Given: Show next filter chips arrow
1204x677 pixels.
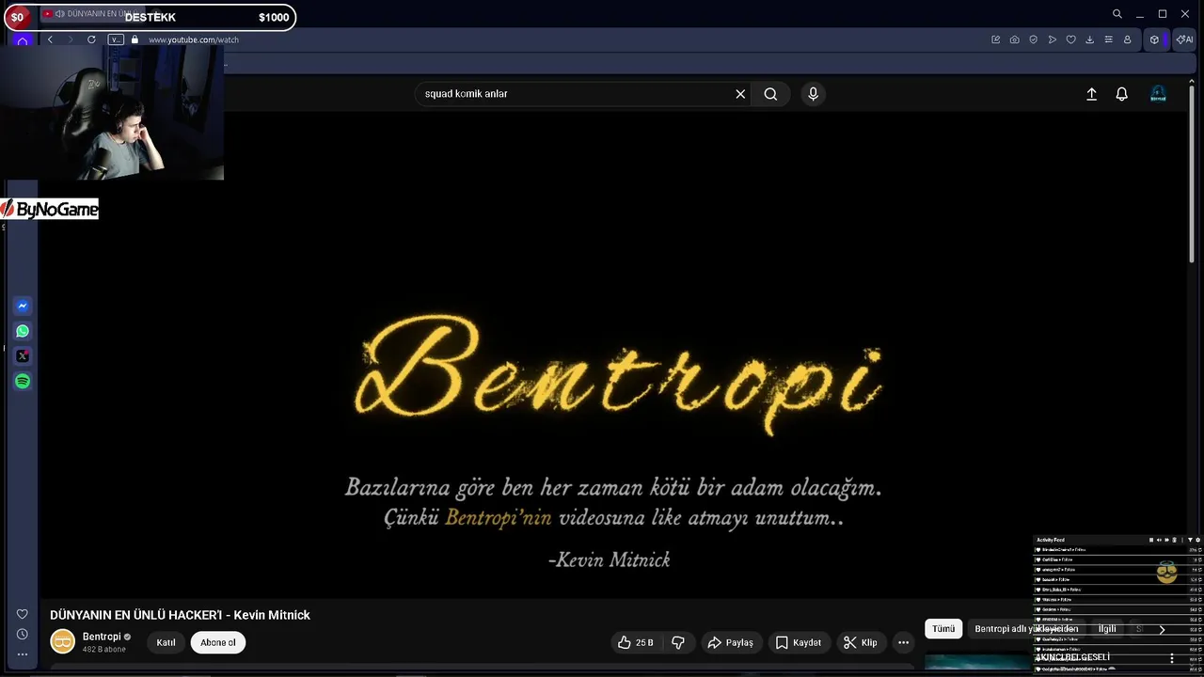Looking at the screenshot, I should [x=1162, y=629].
